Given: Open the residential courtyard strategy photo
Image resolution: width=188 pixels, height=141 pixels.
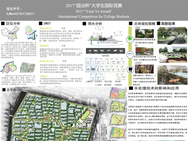Looking at the screenshot, I should [145, 69].
